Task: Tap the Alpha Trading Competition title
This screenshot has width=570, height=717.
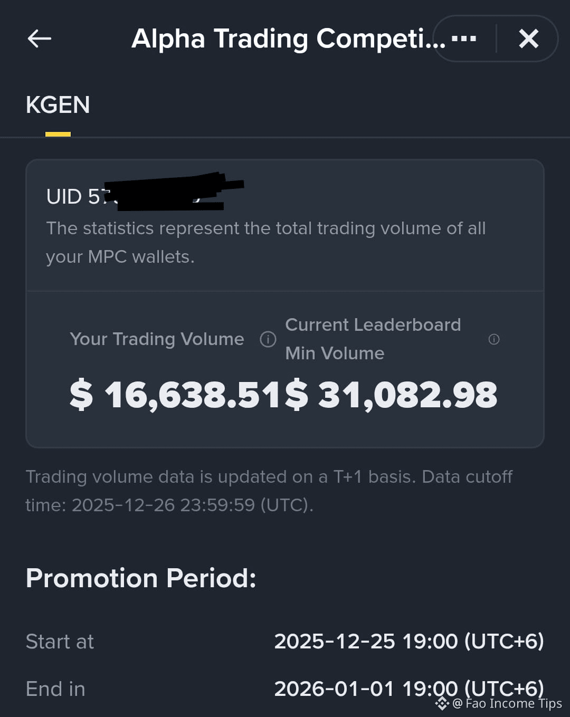Action: tap(289, 39)
